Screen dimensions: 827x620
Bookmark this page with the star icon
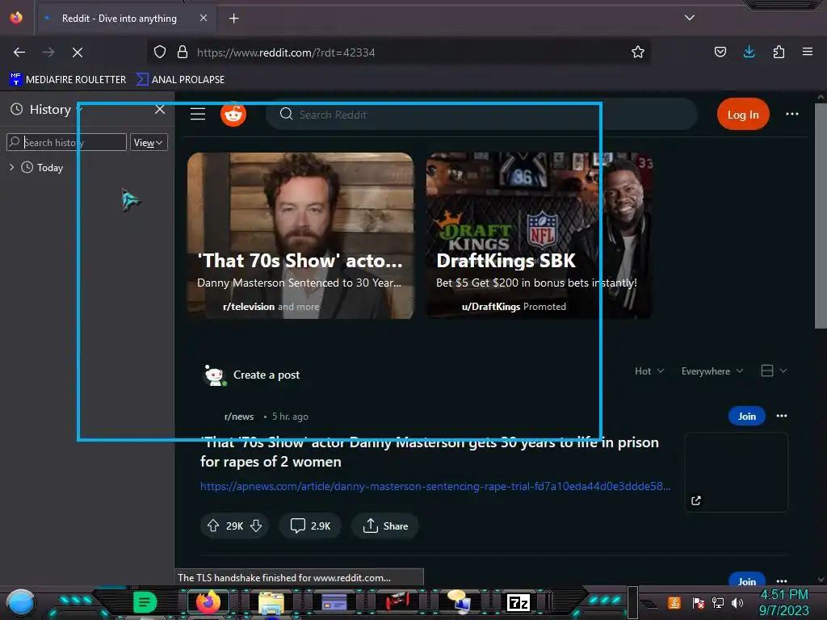pyautogui.click(x=638, y=52)
